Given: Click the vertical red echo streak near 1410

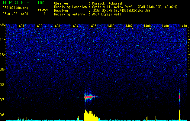Looking at the screenshot, I should click(179, 97).
